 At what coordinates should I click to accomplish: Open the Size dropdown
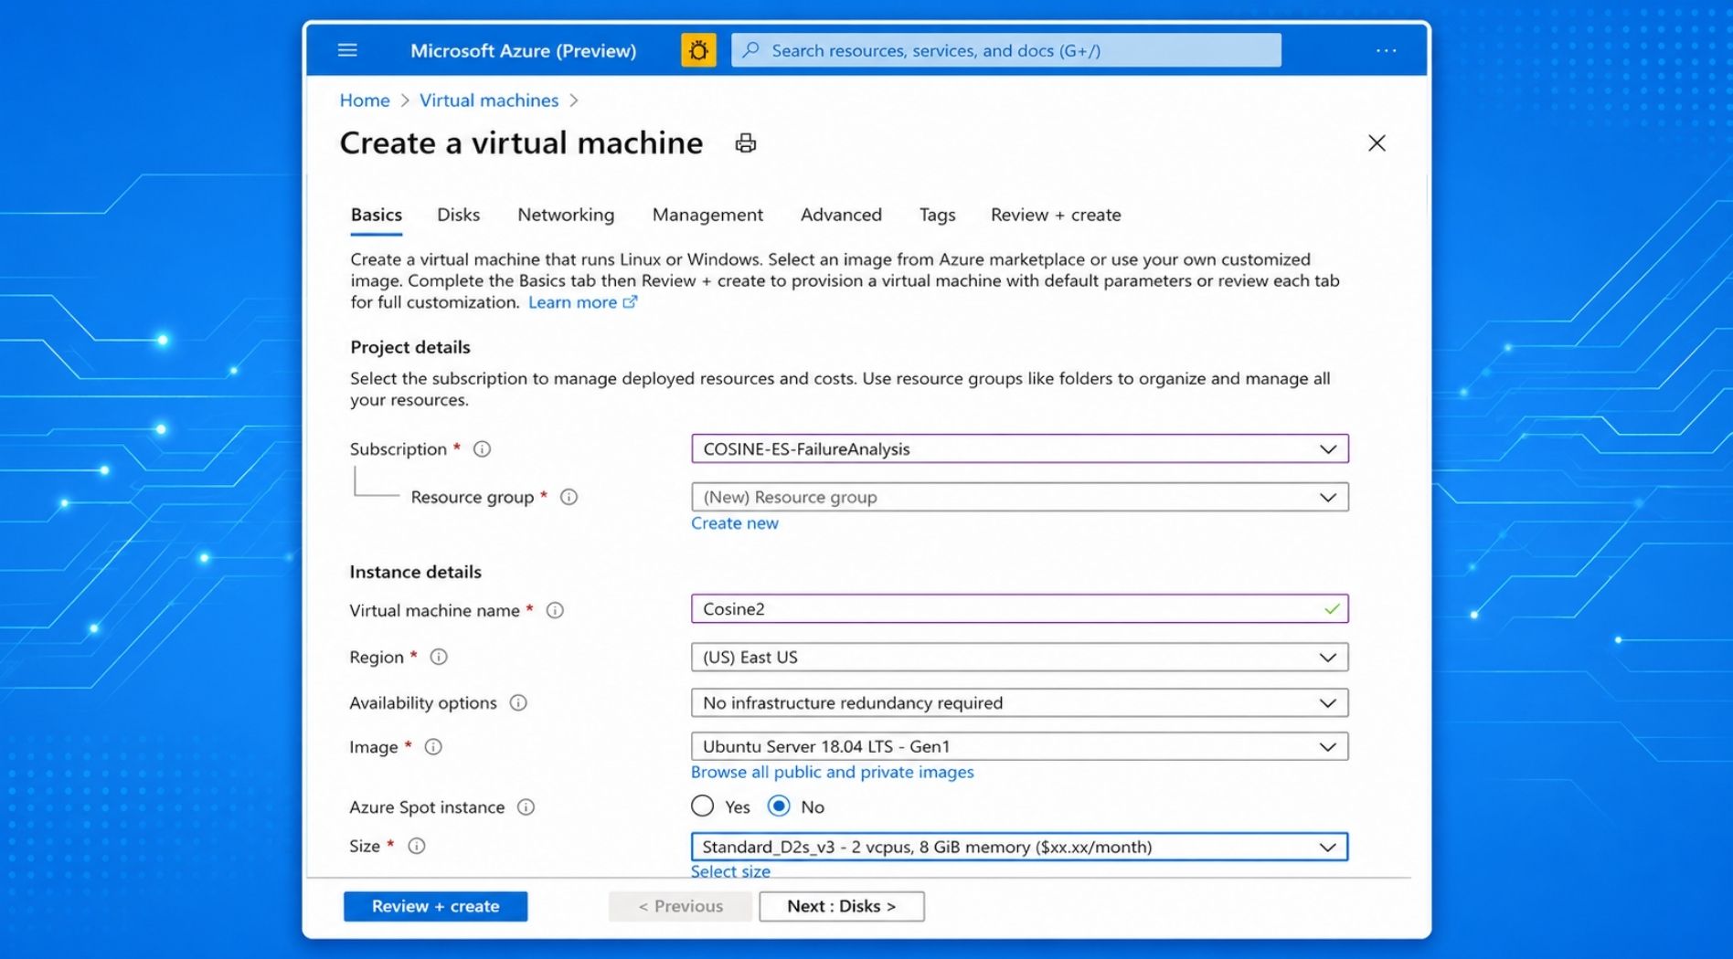(x=1019, y=847)
